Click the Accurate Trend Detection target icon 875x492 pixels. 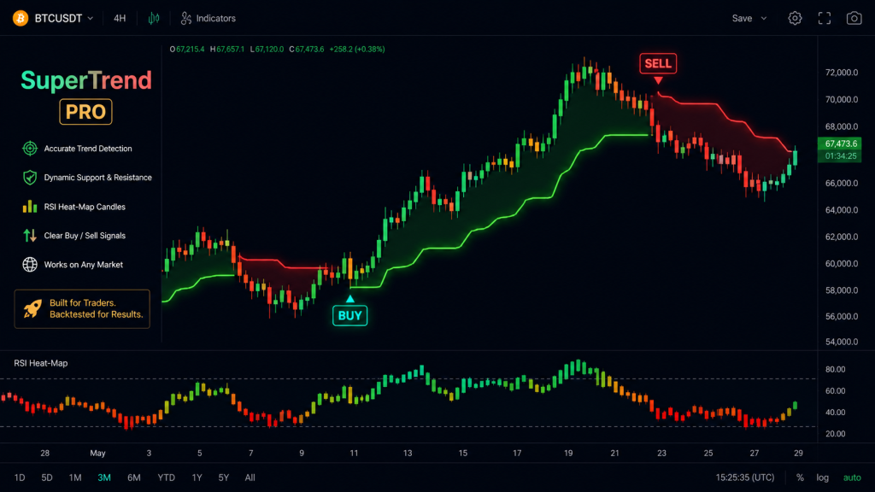[30, 149]
